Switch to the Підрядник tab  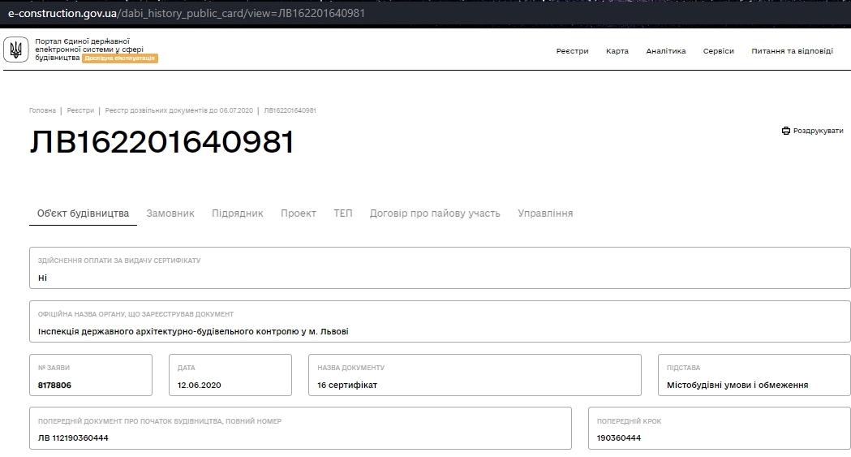point(237,213)
